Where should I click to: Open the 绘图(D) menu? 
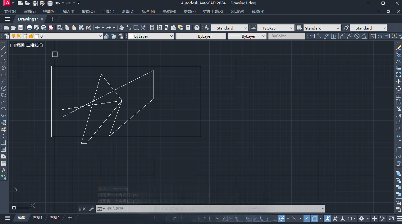coord(128,11)
